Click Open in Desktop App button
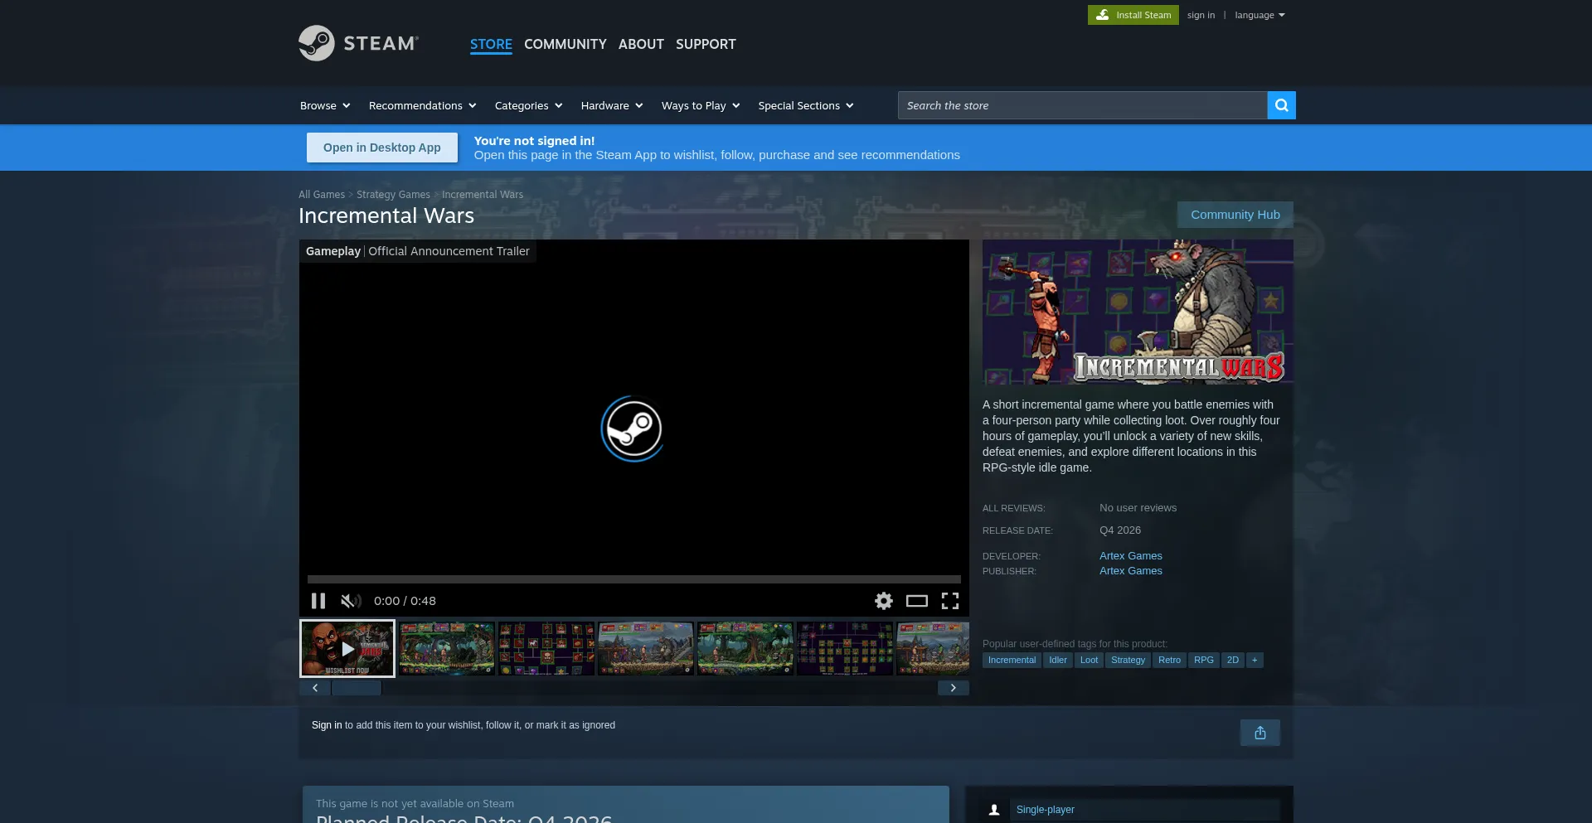 coord(382,148)
